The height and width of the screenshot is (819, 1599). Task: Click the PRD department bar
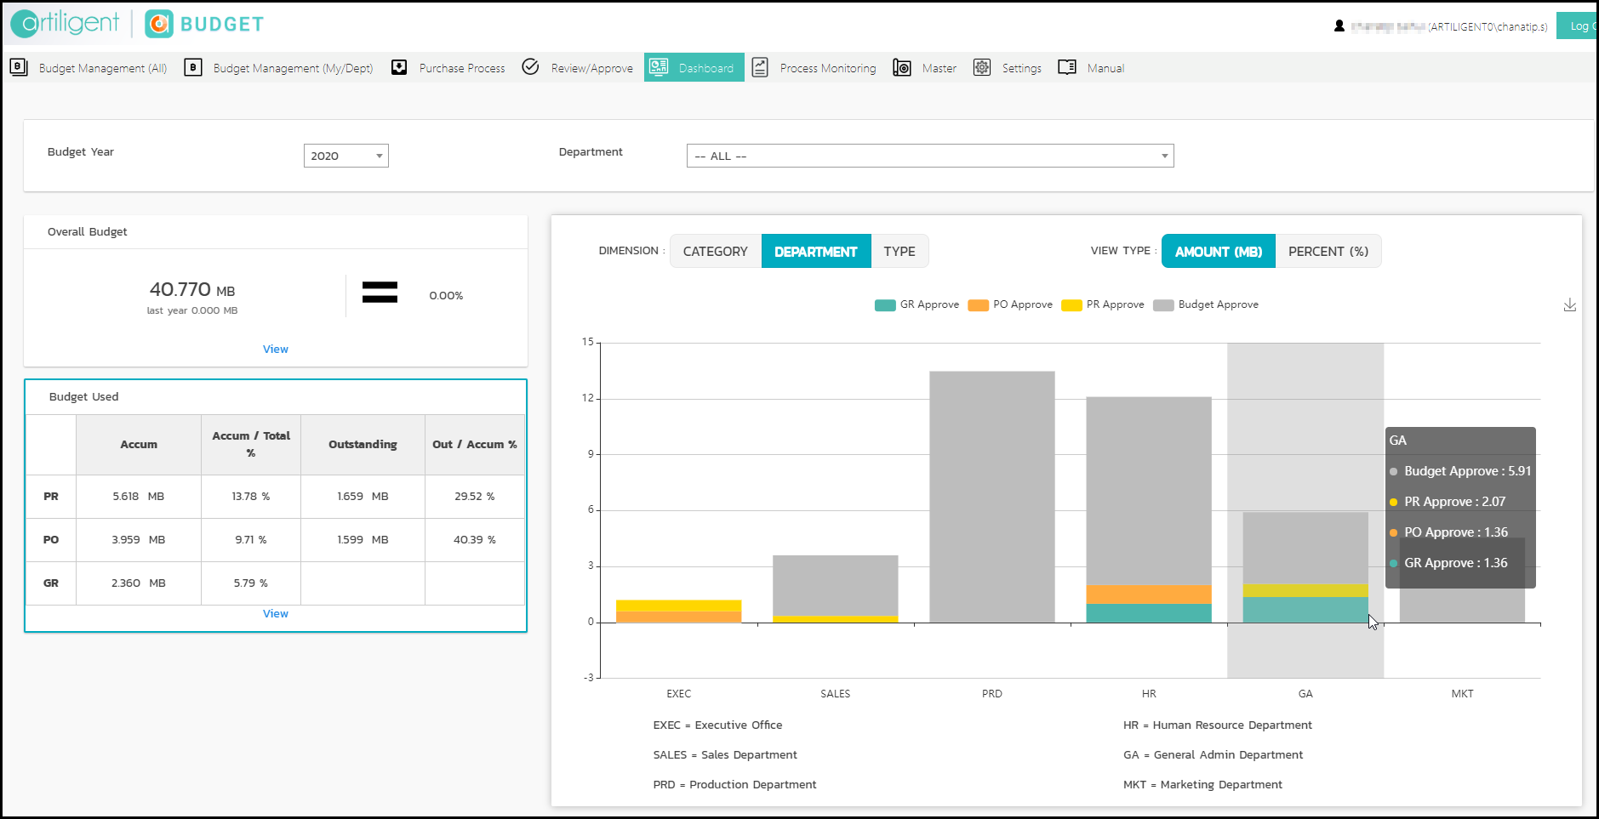click(992, 497)
